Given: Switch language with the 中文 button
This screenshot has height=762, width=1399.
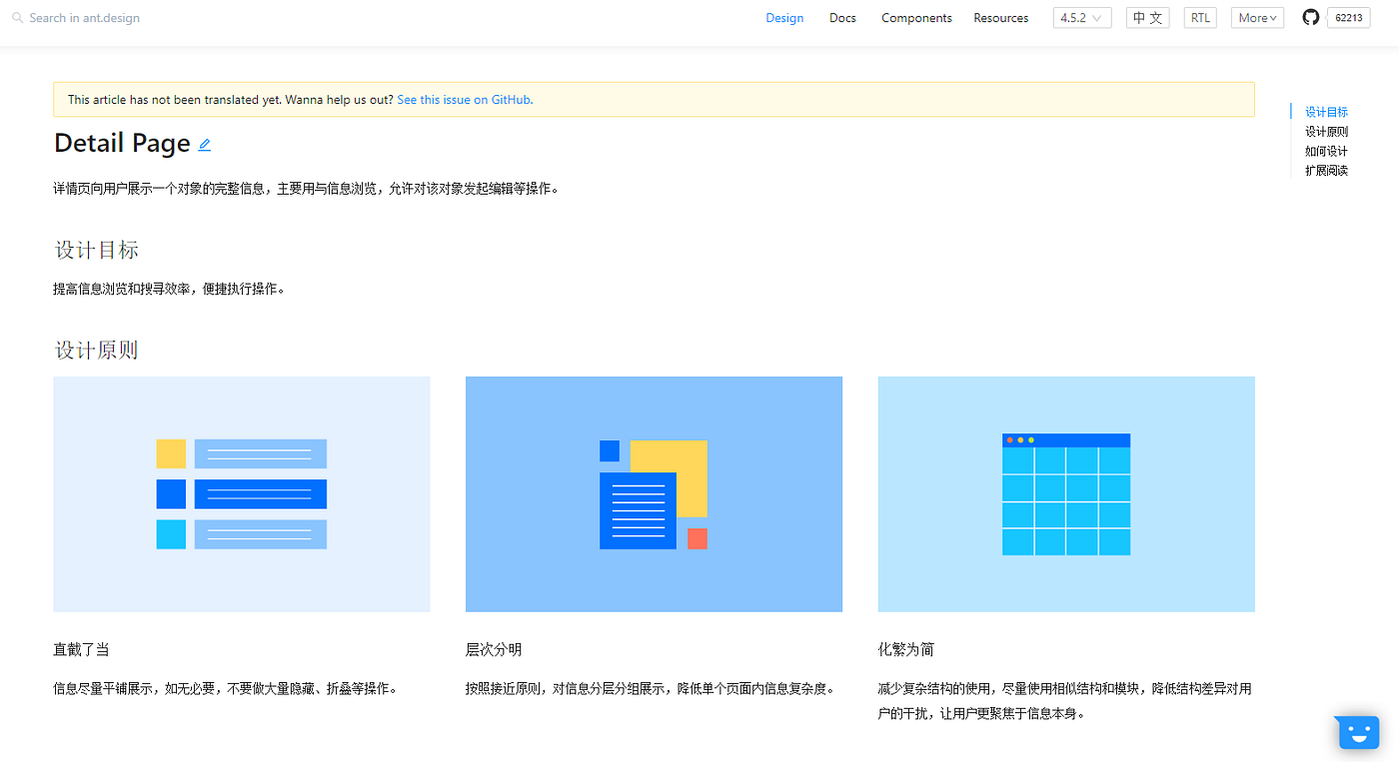Looking at the screenshot, I should (x=1147, y=18).
